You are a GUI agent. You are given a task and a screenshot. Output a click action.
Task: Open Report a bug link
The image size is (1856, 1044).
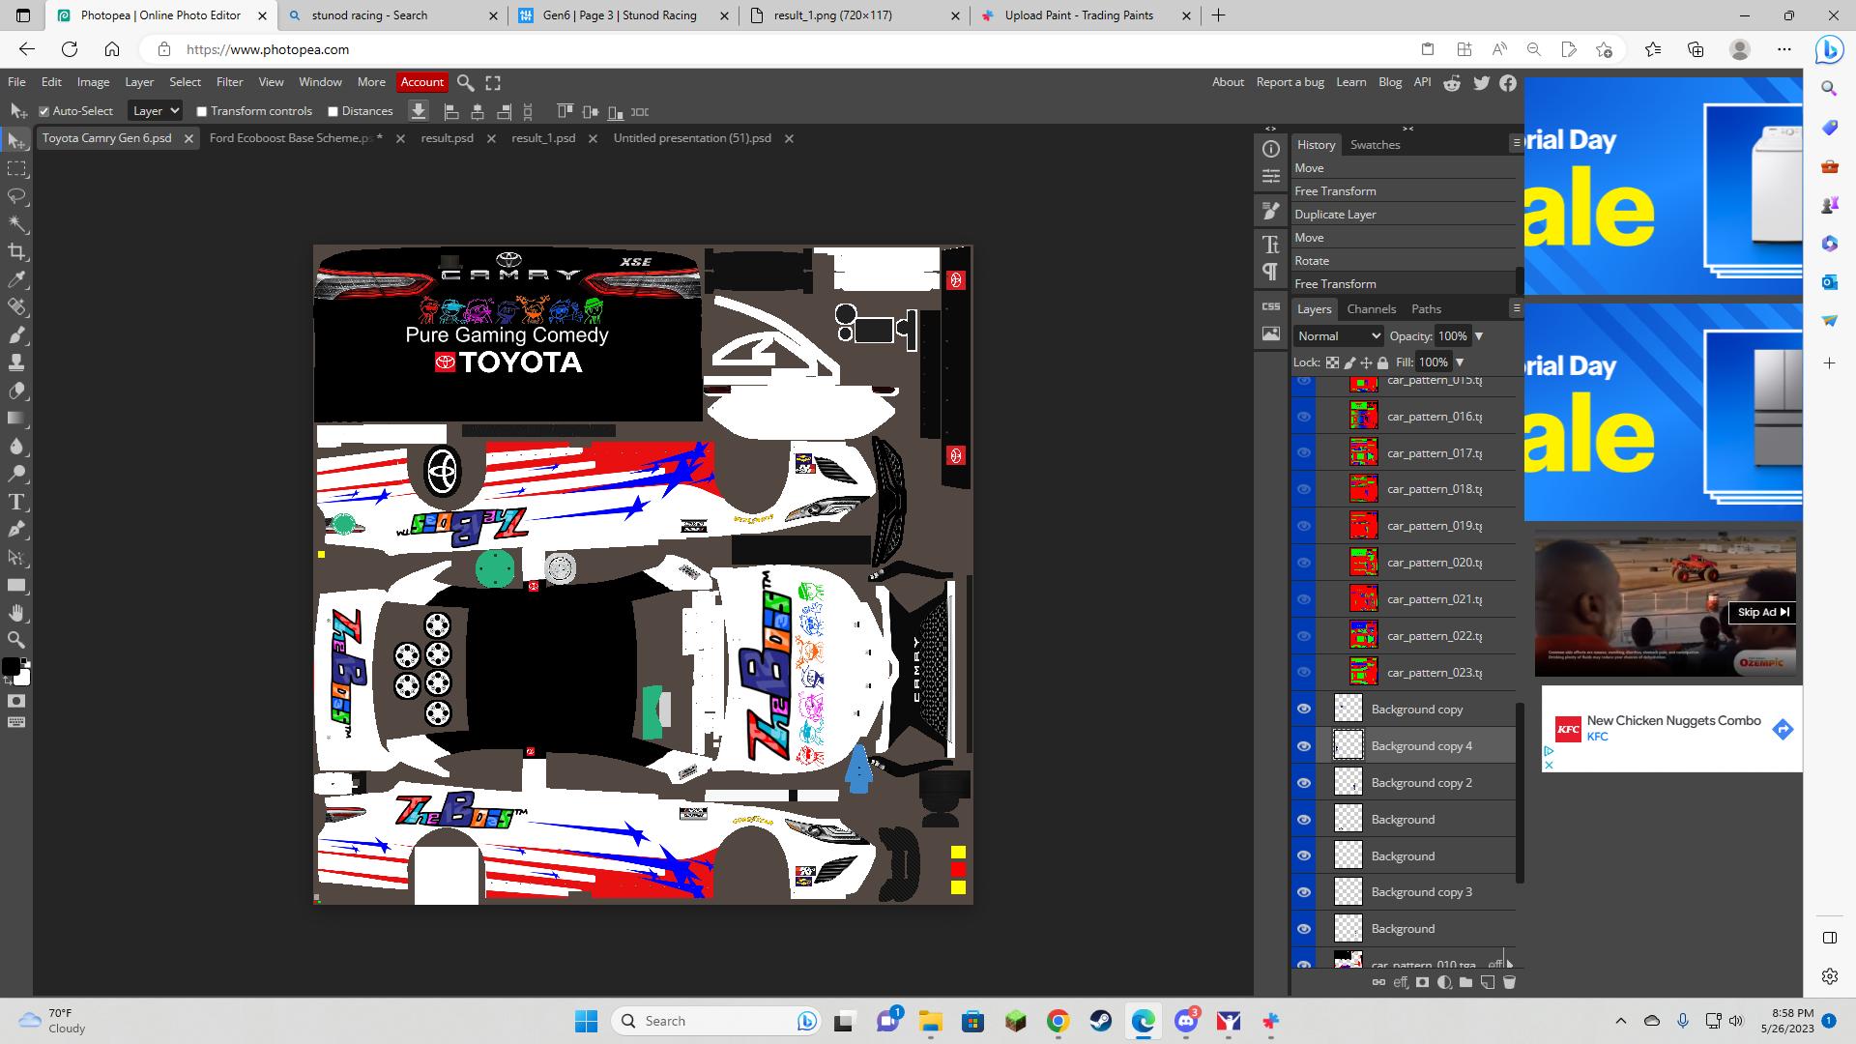pos(1290,82)
